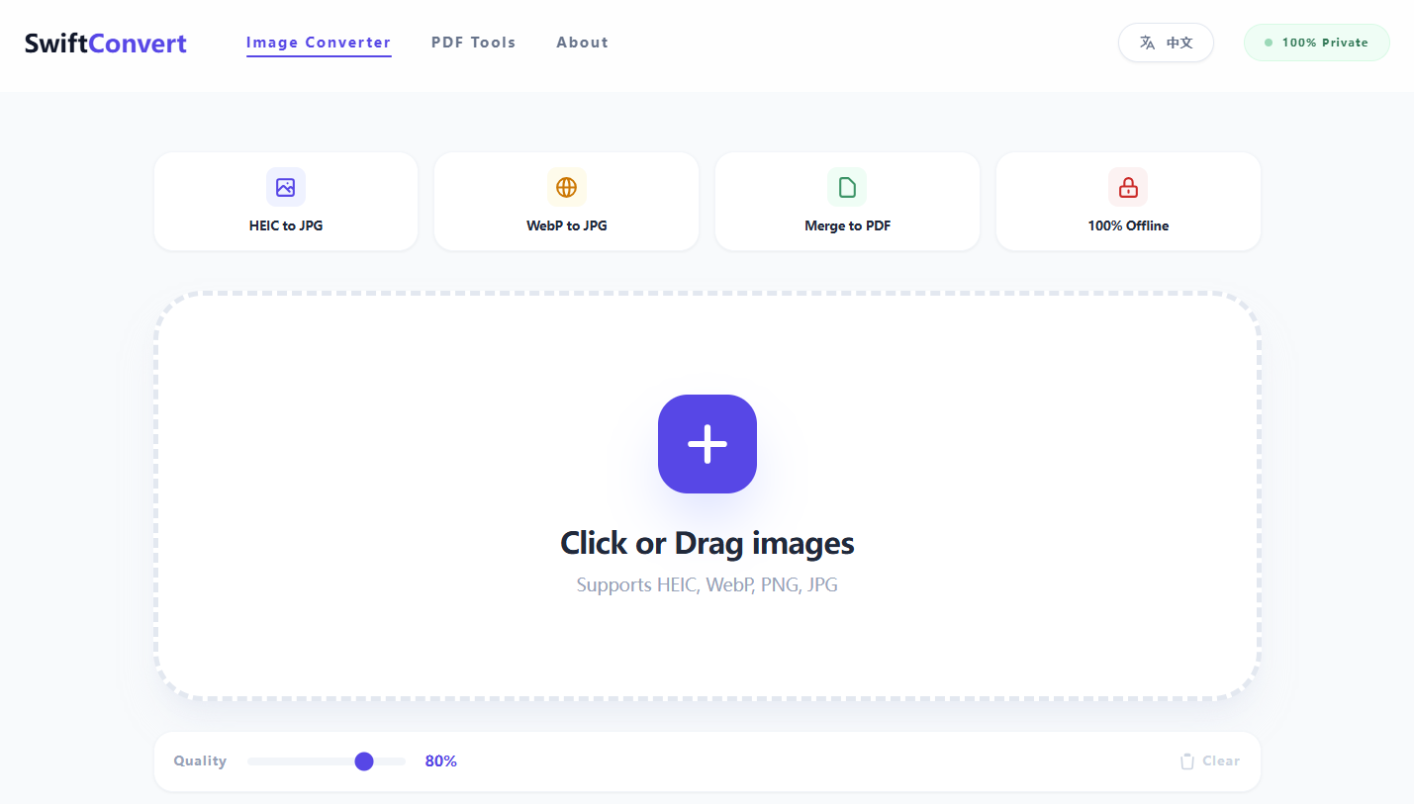1414x804 pixels.
Task: Select the HEIC to JPG label
Action: [286, 225]
